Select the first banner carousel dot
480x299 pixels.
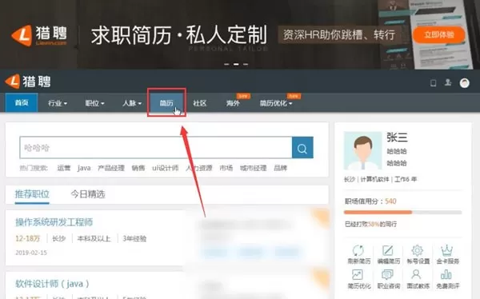226,64
